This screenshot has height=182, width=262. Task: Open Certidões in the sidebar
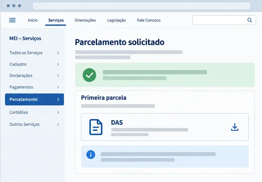click(35, 112)
